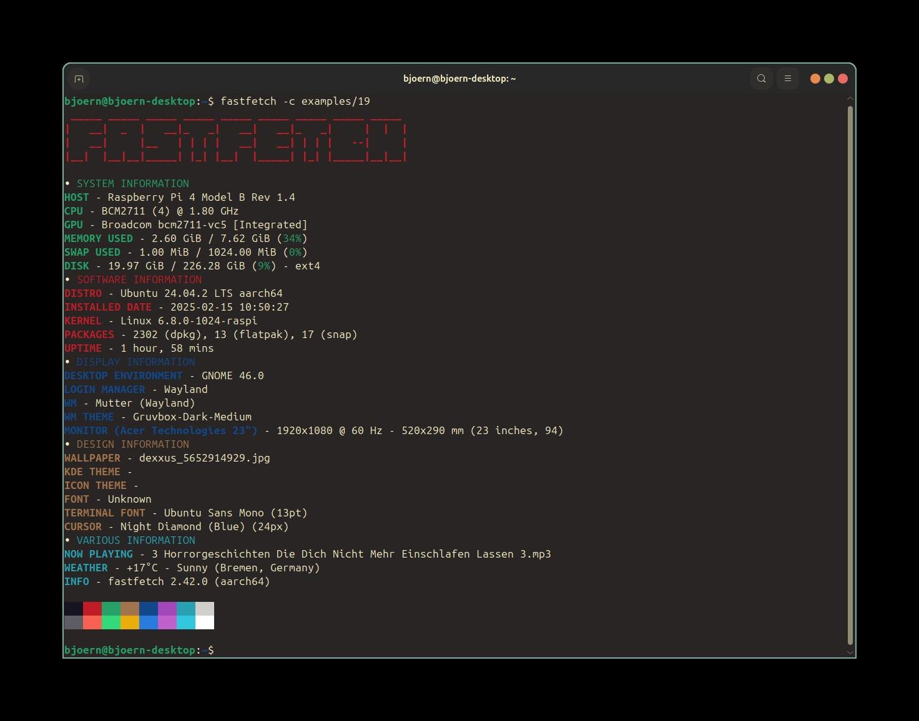Viewport: 919px width, 721px height.
Task: Click the NOW PLAYING track name
Action: [351, 554]
